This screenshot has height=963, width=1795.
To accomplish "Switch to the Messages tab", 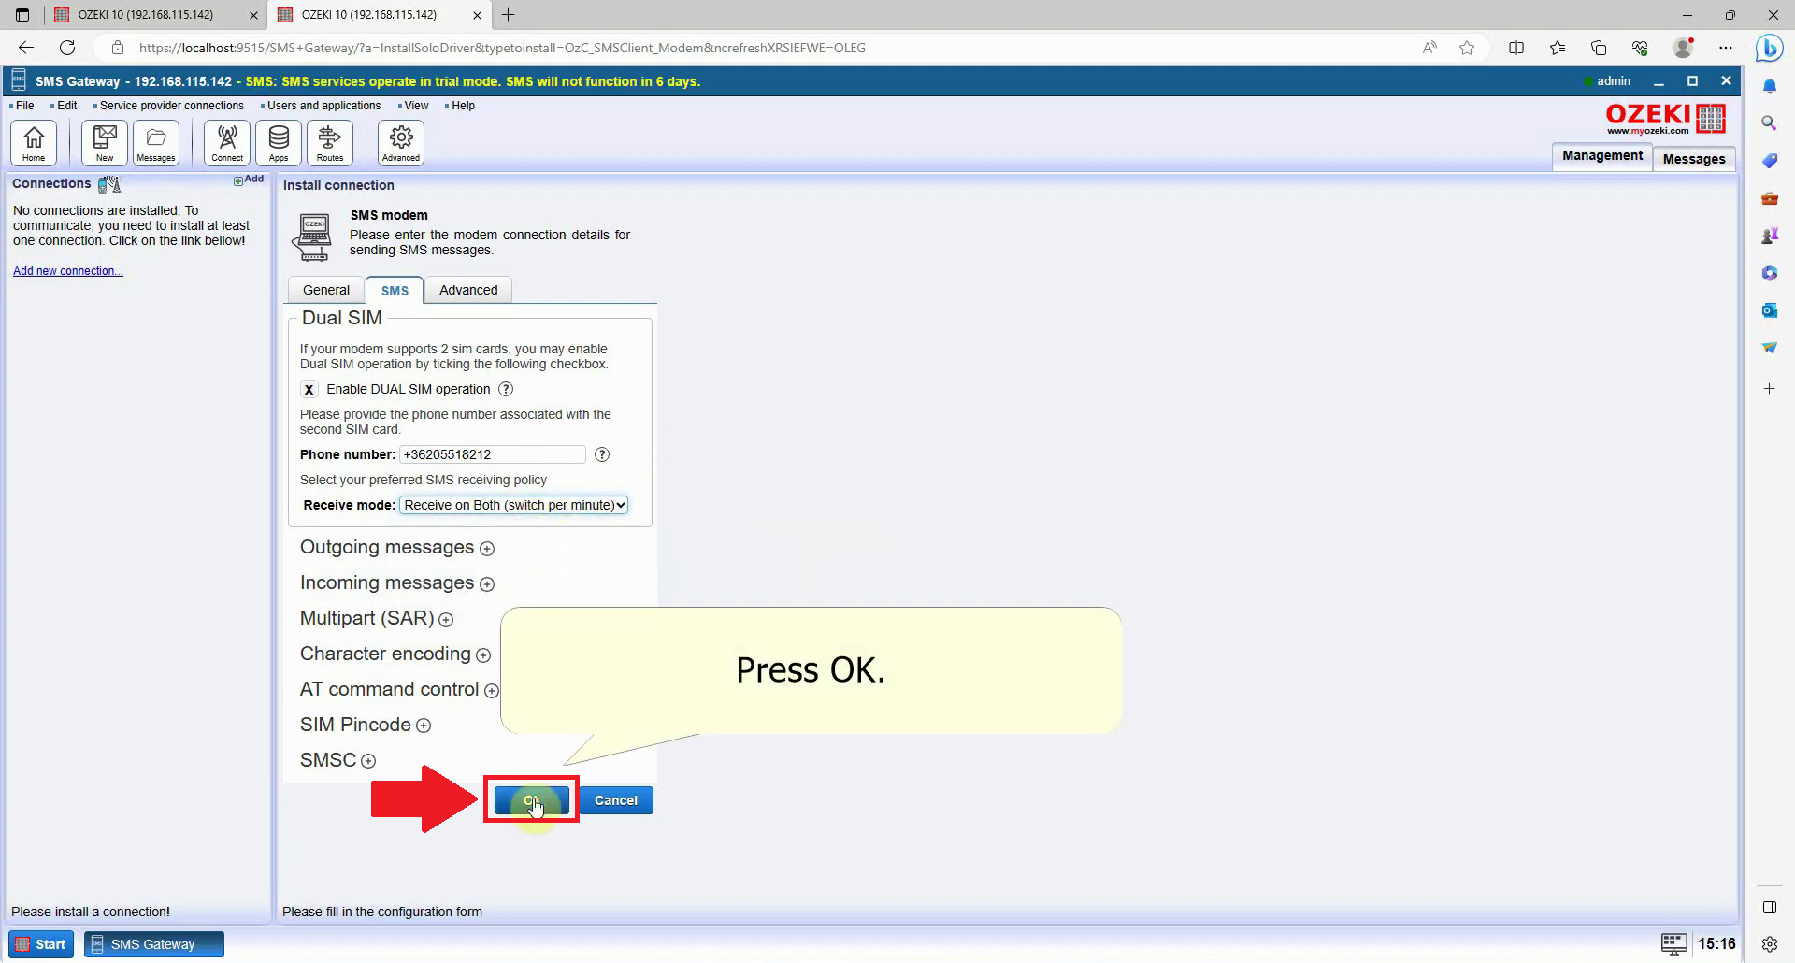I will [1694, 159].
